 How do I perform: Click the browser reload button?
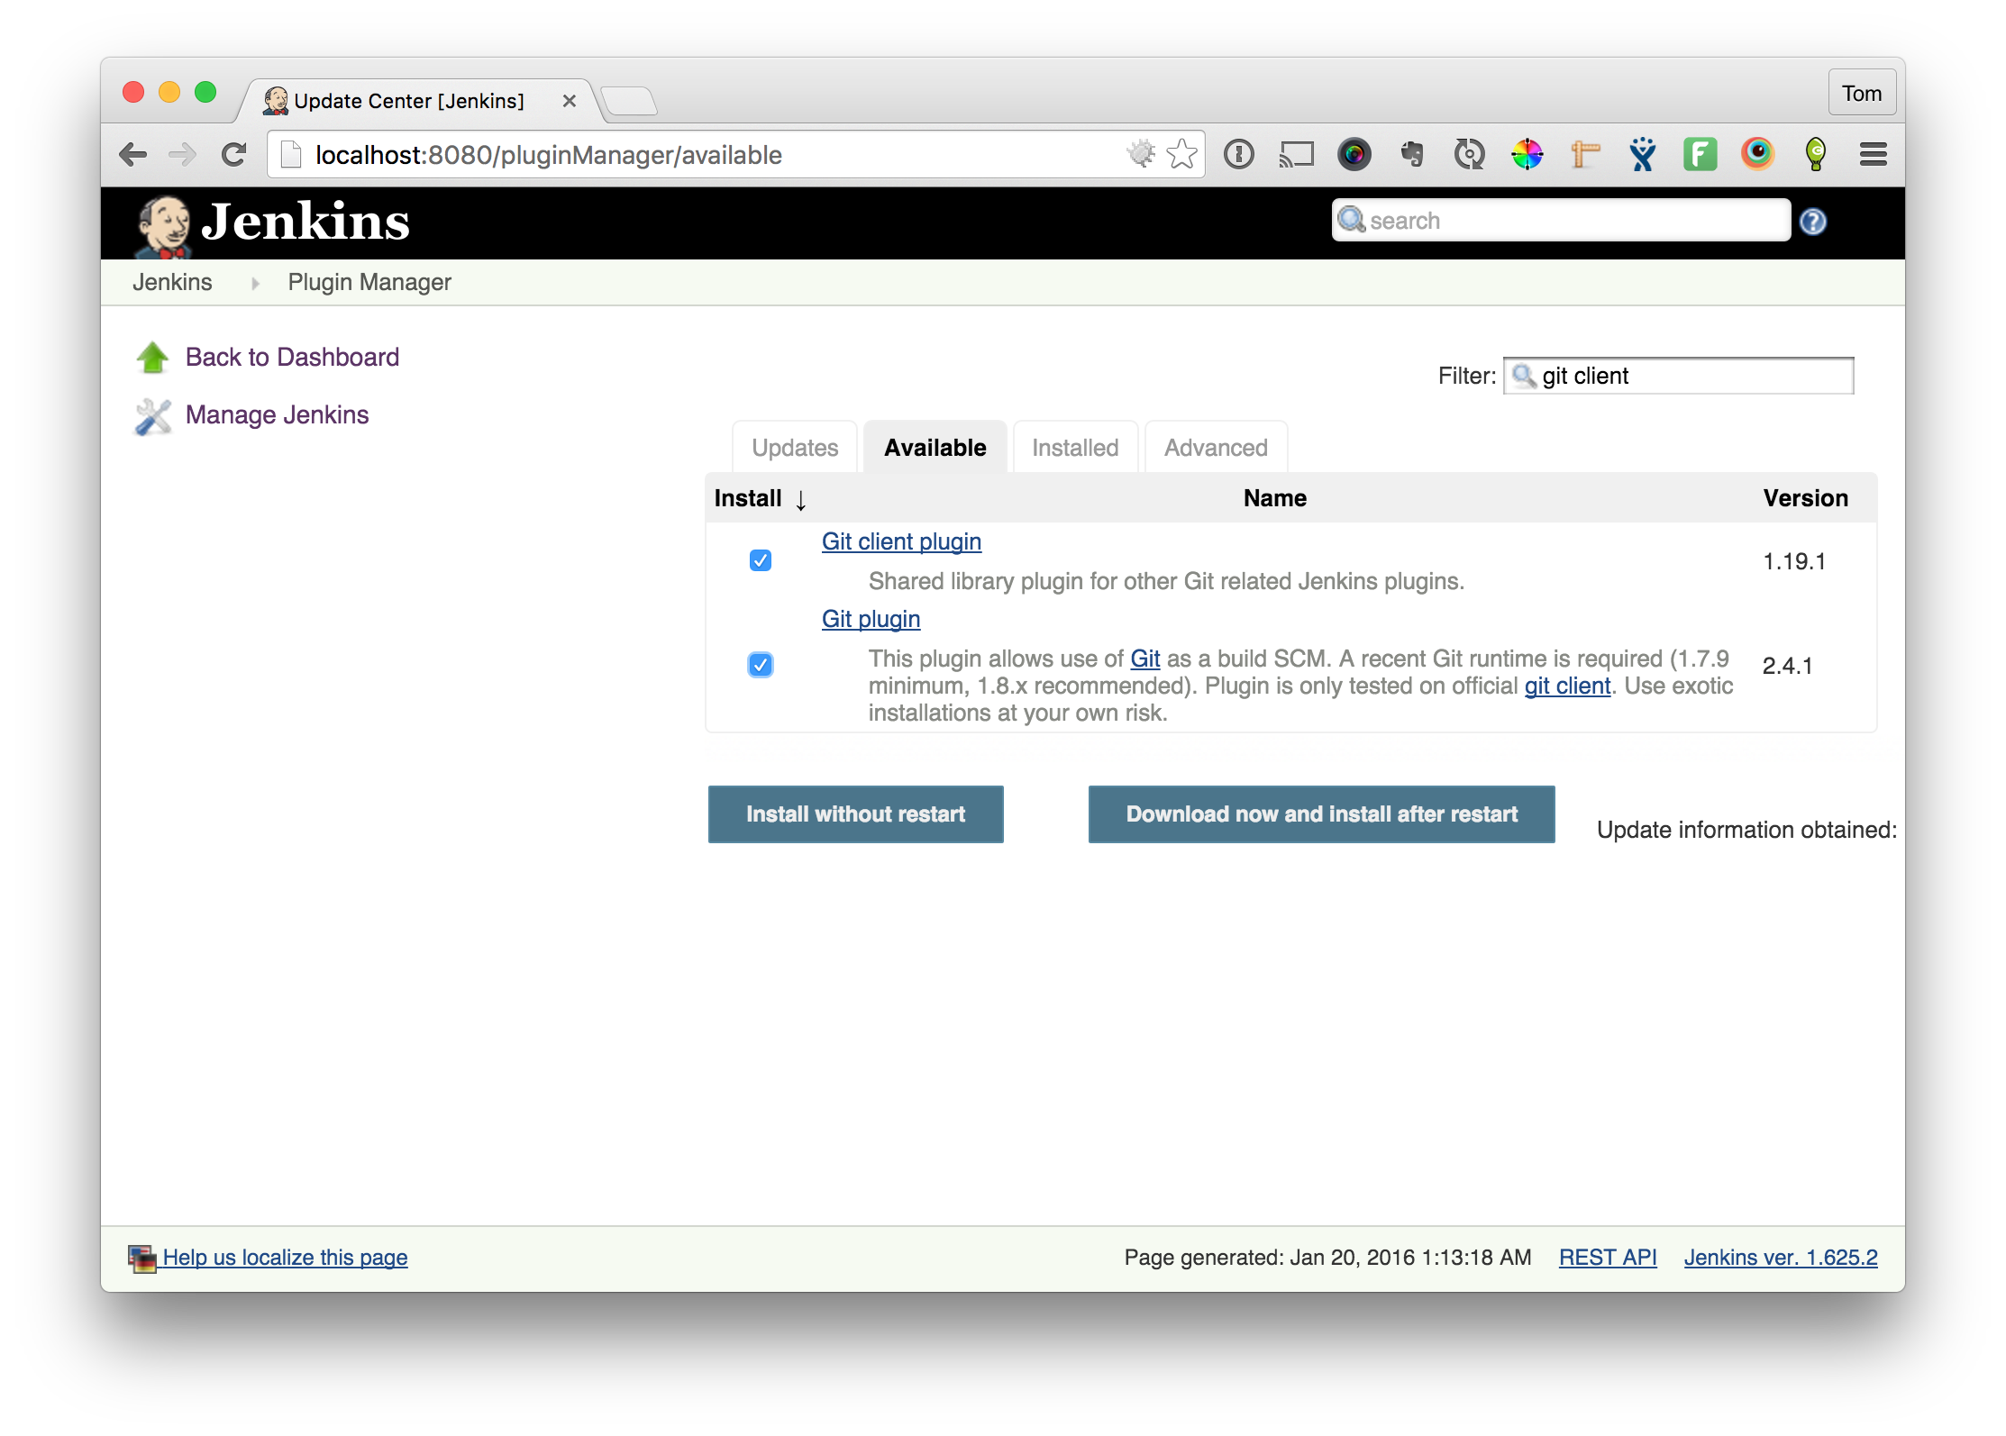(x=234, y=155)
